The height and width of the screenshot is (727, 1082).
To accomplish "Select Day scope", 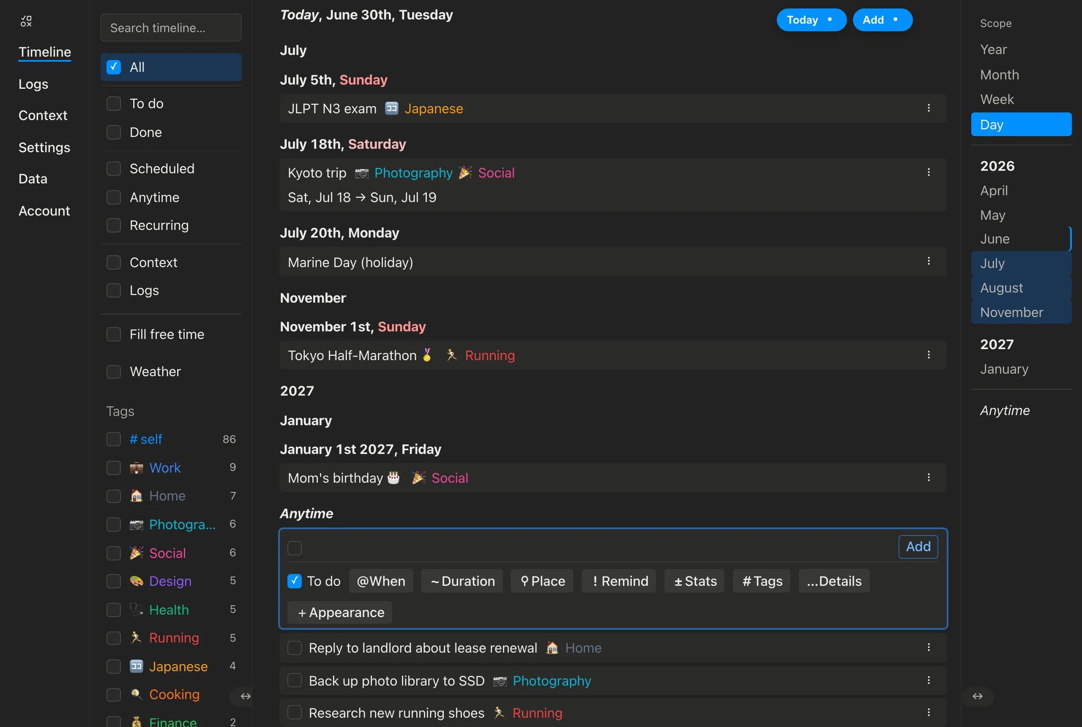I will pos(1021,124).
